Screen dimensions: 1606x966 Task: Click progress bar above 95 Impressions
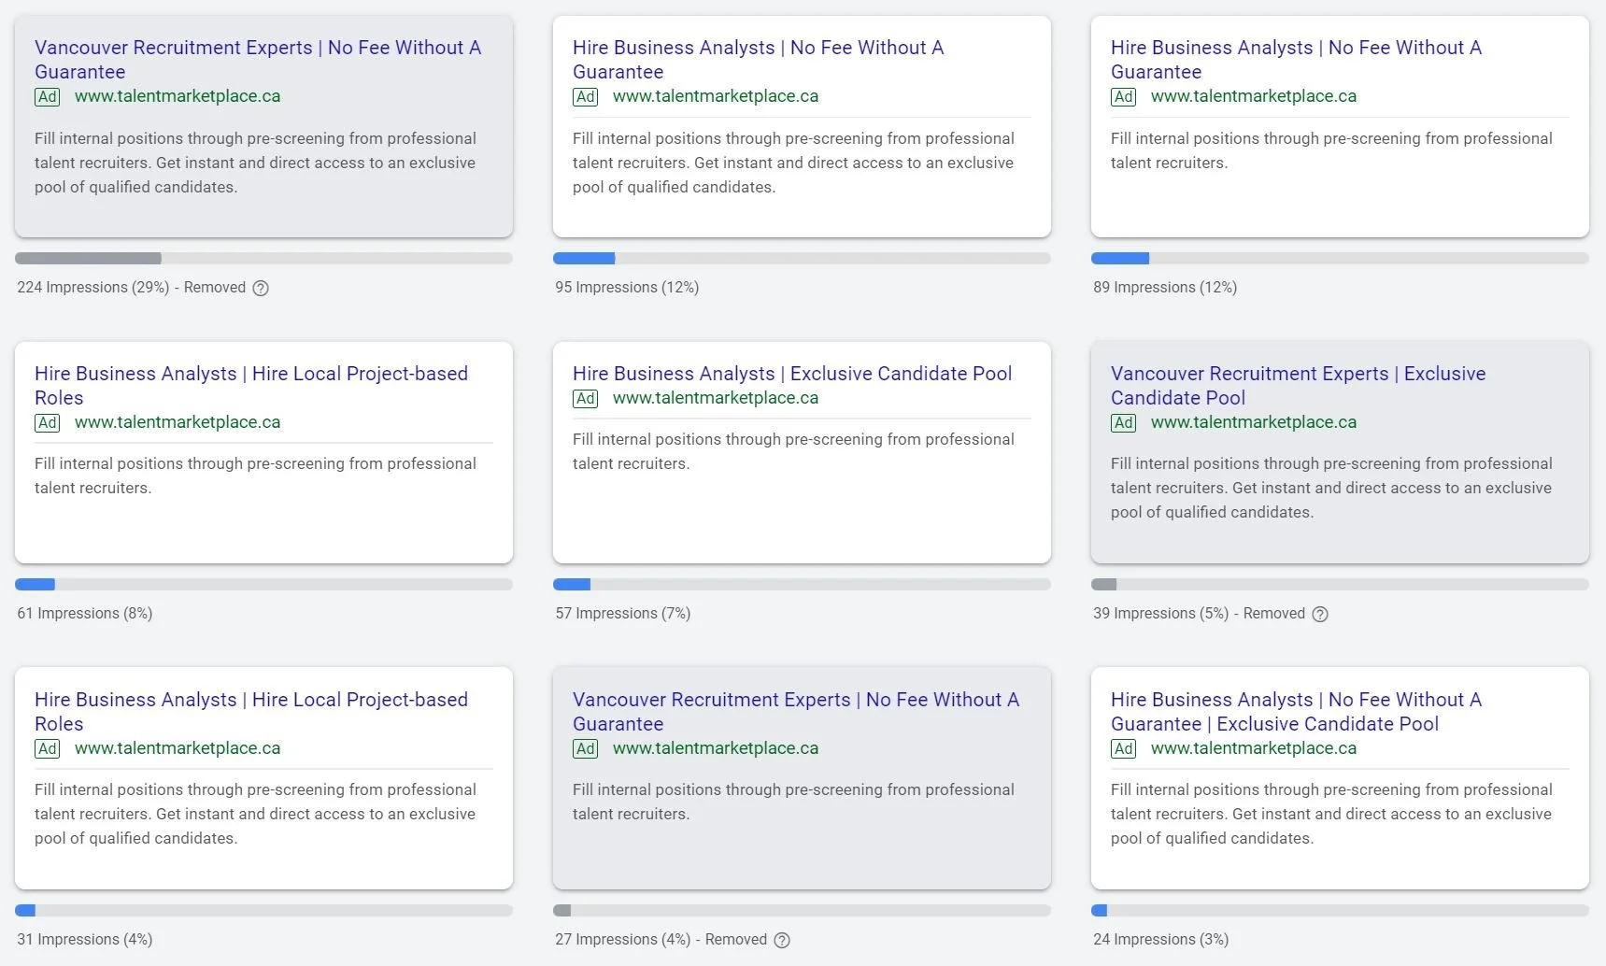coord(802,258)
